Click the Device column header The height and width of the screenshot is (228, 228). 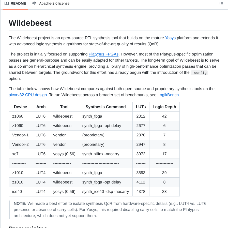[20, 107]
